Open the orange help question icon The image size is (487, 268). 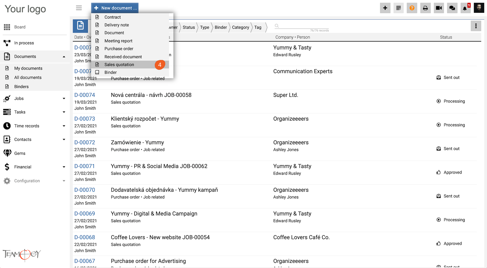(x=412, y=8)
